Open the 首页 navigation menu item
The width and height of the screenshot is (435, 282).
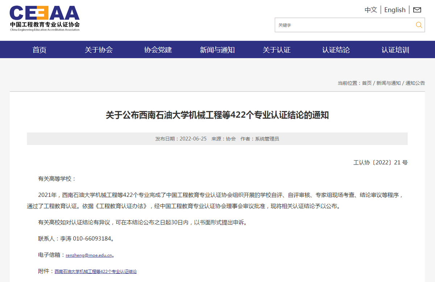point(40,50)
